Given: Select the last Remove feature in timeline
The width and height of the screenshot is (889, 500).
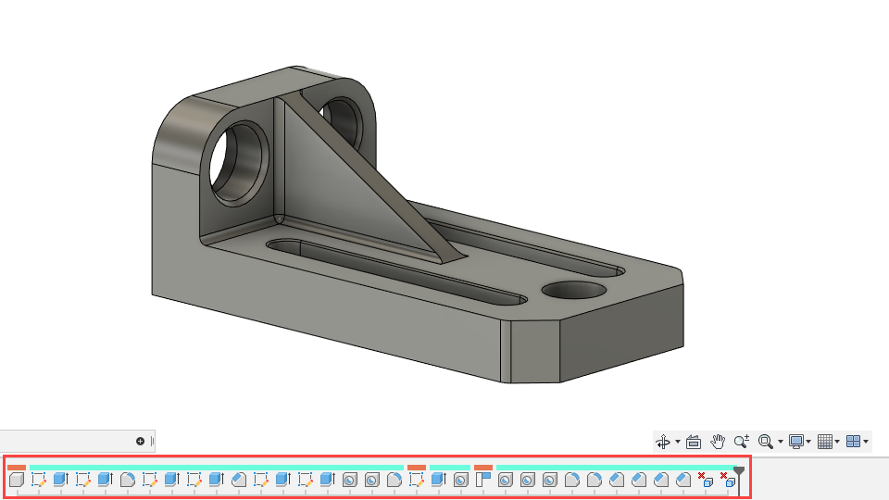Looking at the screenshot, I should (727, 480).
